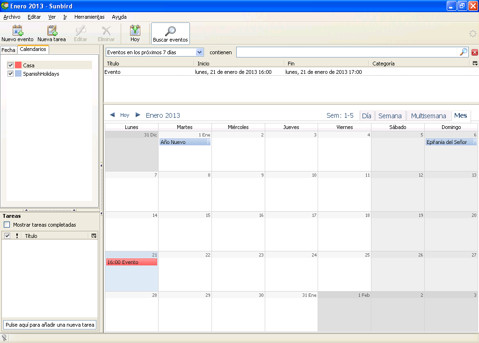Uncheck the SpanishHolidays calendar checkbox

coord(10,74)
